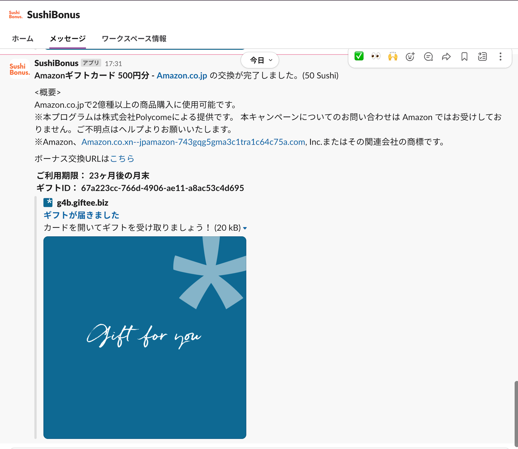Open the Amazon.co.jp link in first line
The image size is (518, 449).
click(182, 76)
